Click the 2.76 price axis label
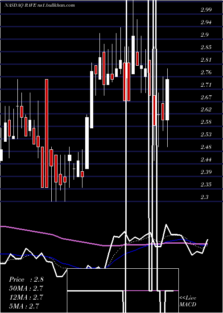The width and height of the screenshot is (223, 313). point(206,72)
